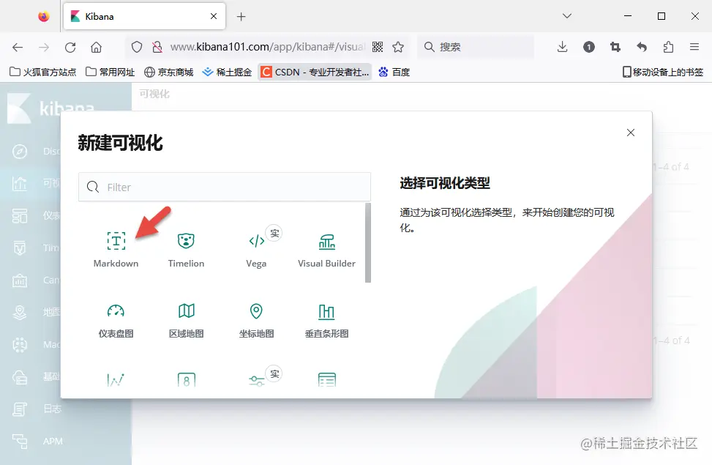Open the CSDN bookmark
The height and width of the screenshot is (465, 712).
click(315, 72)
